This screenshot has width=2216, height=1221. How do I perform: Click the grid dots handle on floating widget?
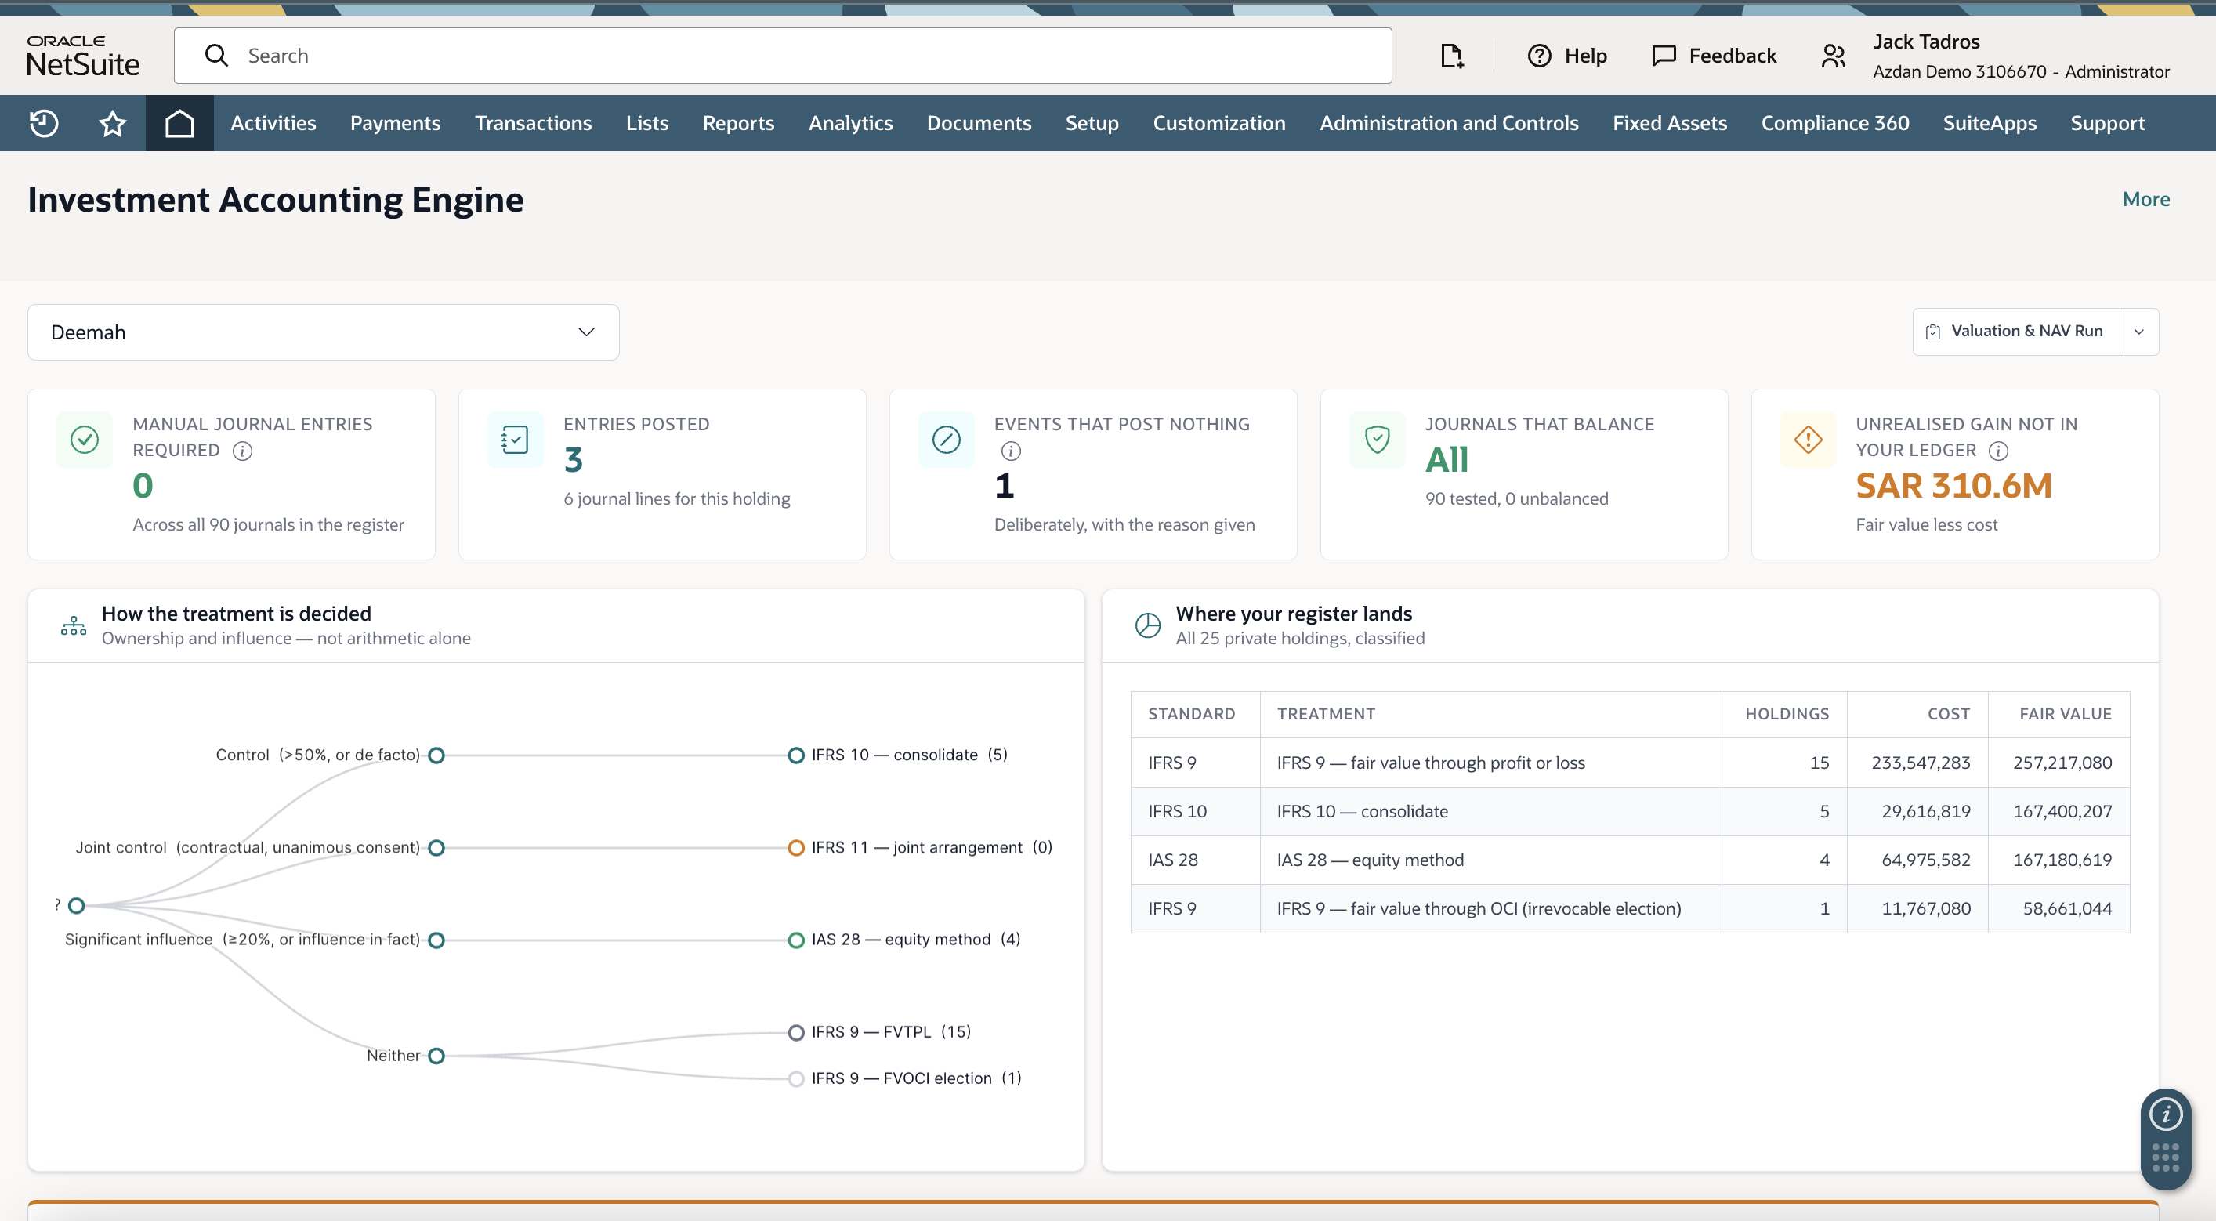pyautogui.click(x=2165, y=1158)
